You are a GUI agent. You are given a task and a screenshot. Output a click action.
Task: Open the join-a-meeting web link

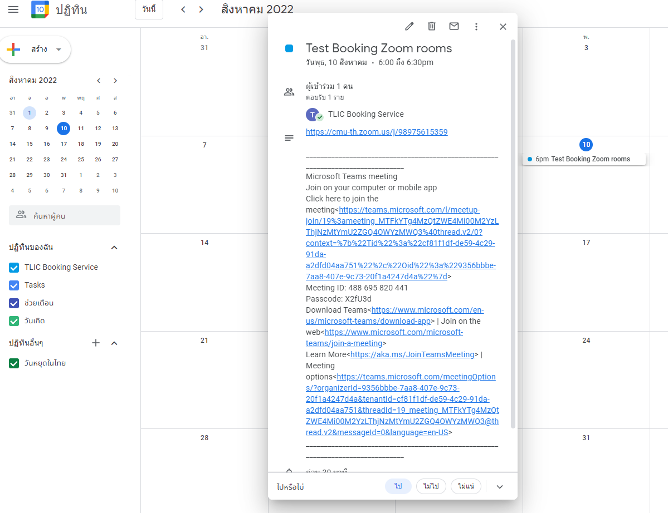click(384, 338)
